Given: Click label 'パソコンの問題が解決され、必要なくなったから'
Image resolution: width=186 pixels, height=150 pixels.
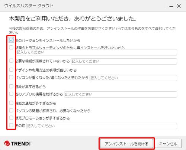Looking at the screenshot, I should [53, 111].
